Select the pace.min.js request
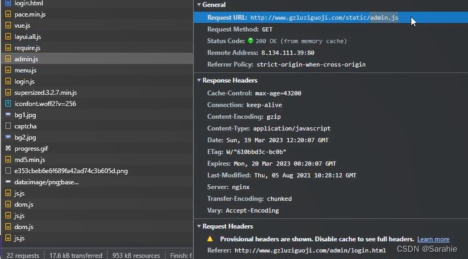This screenshot has height=259, width=468. pyautogui.click(x=97, y=15)
